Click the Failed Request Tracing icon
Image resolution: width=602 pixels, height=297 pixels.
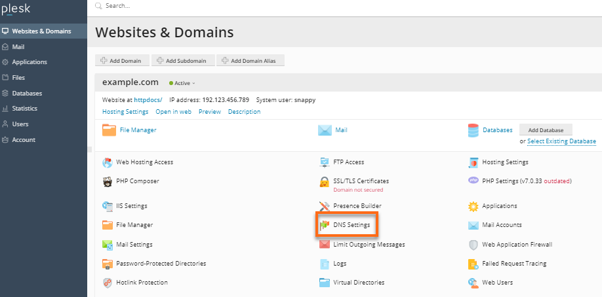[x=473, y=264]
